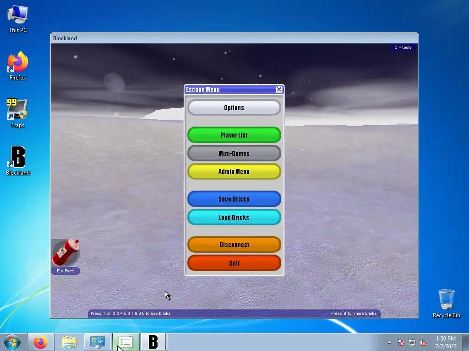Quit the Blockland game
The width and height of the screenshot is (469, 351).
(234, 263)
